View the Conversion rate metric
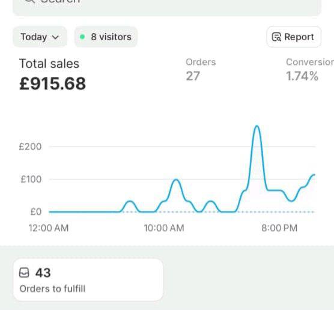The width and height of the screenshot is (334, 310). (x=310, y=70)
